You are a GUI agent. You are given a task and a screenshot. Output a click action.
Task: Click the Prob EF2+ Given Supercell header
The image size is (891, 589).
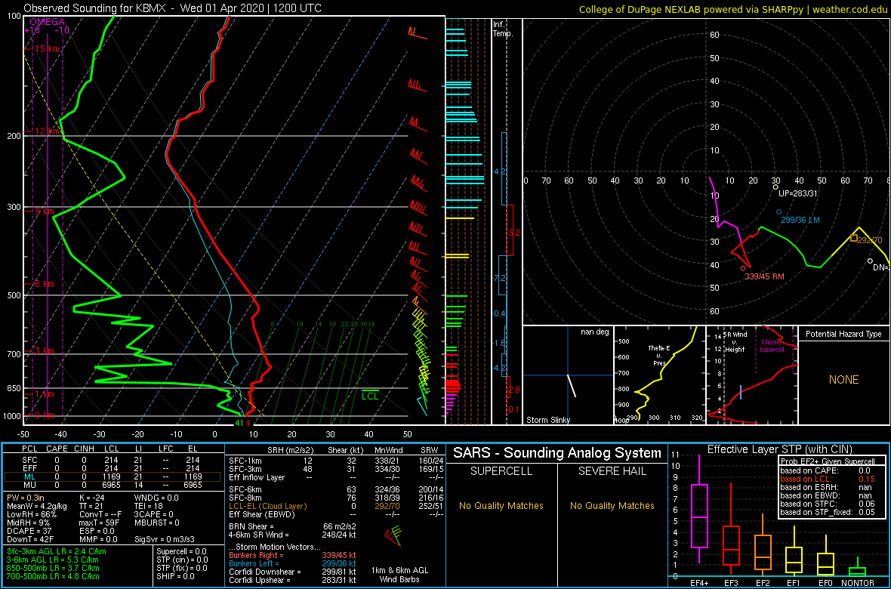[x=828, y=461]
